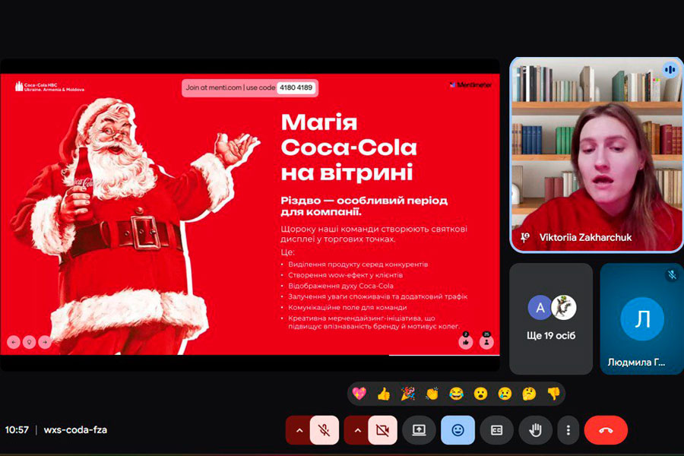Click the bullet 'Створення wow-ефект у клієнтів'
The width and height of the screenshot is (684, 456).
click(346, 275)
